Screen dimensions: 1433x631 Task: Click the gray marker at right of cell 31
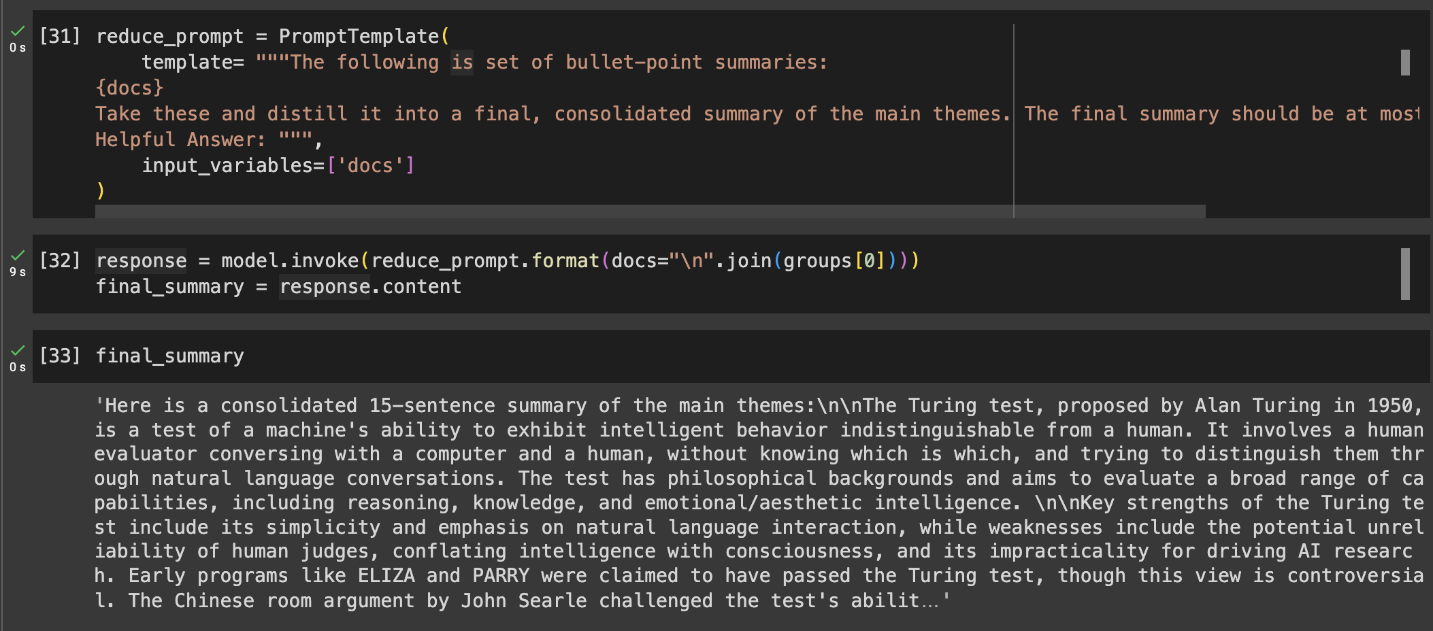pos(1405,63)
